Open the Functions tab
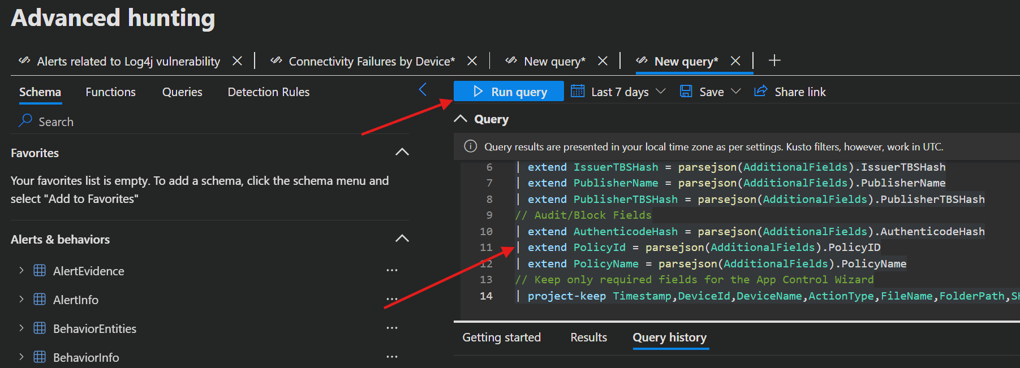1020x368 pixels. 110,92
